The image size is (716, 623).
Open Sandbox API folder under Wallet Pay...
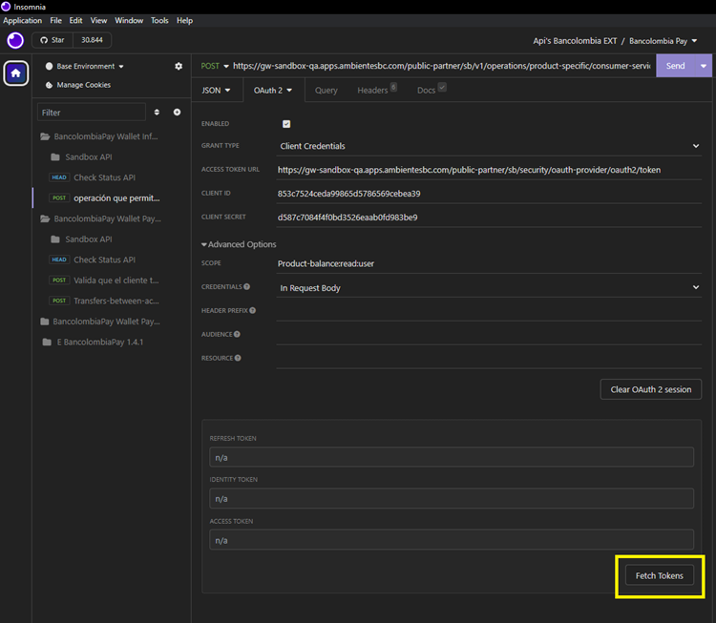pyautogui.click(x=81, y=239)
